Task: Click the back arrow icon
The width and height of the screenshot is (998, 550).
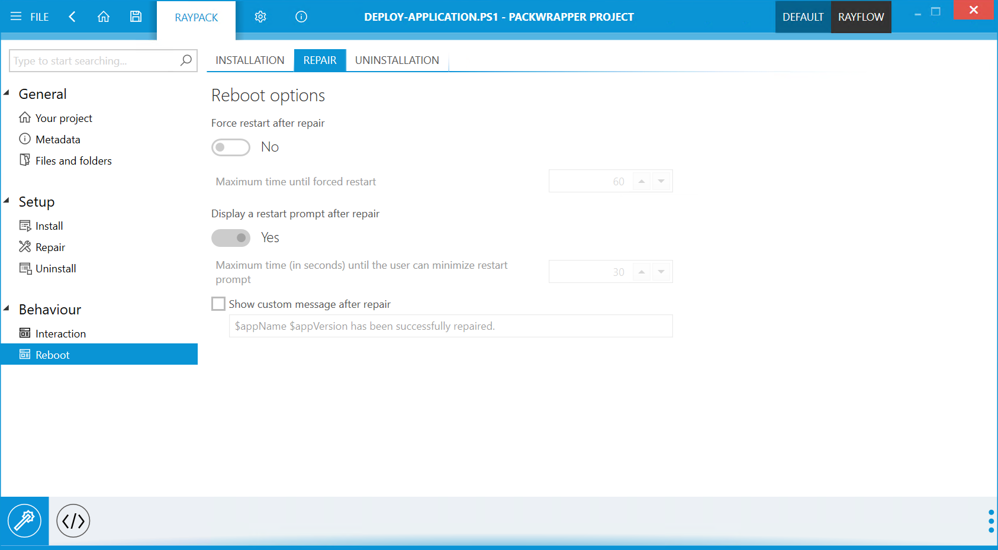Action: pos(72,17)
